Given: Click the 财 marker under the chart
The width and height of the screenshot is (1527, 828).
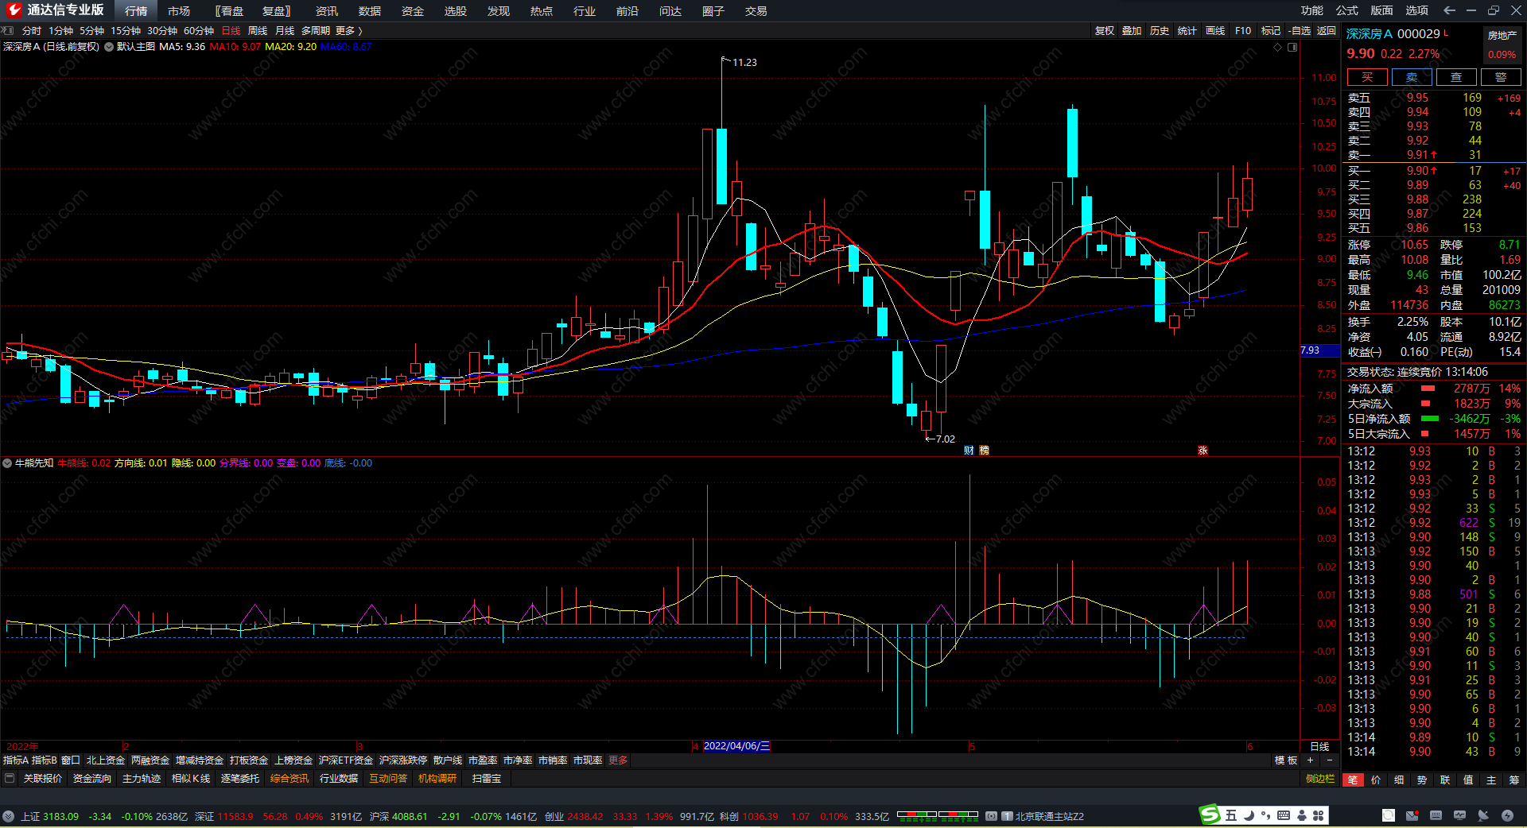Looking at the screenshot, I should click(969, 451).
